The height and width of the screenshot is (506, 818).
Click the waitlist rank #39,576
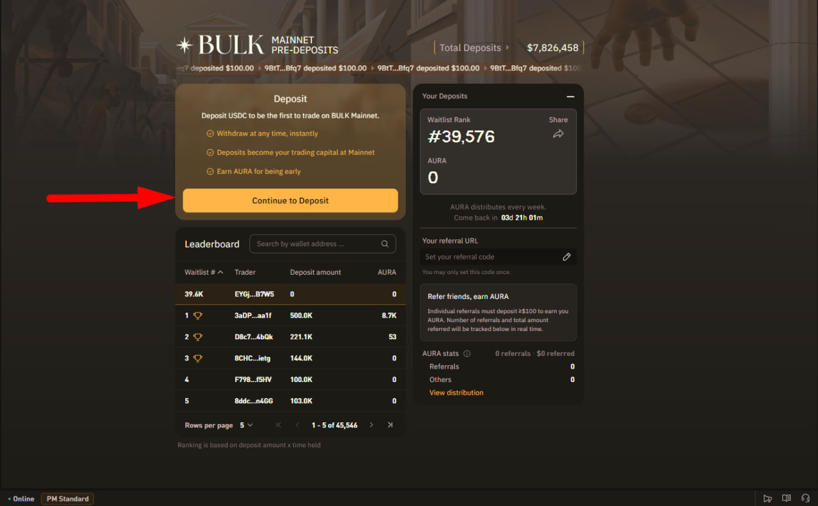(461, 137)
